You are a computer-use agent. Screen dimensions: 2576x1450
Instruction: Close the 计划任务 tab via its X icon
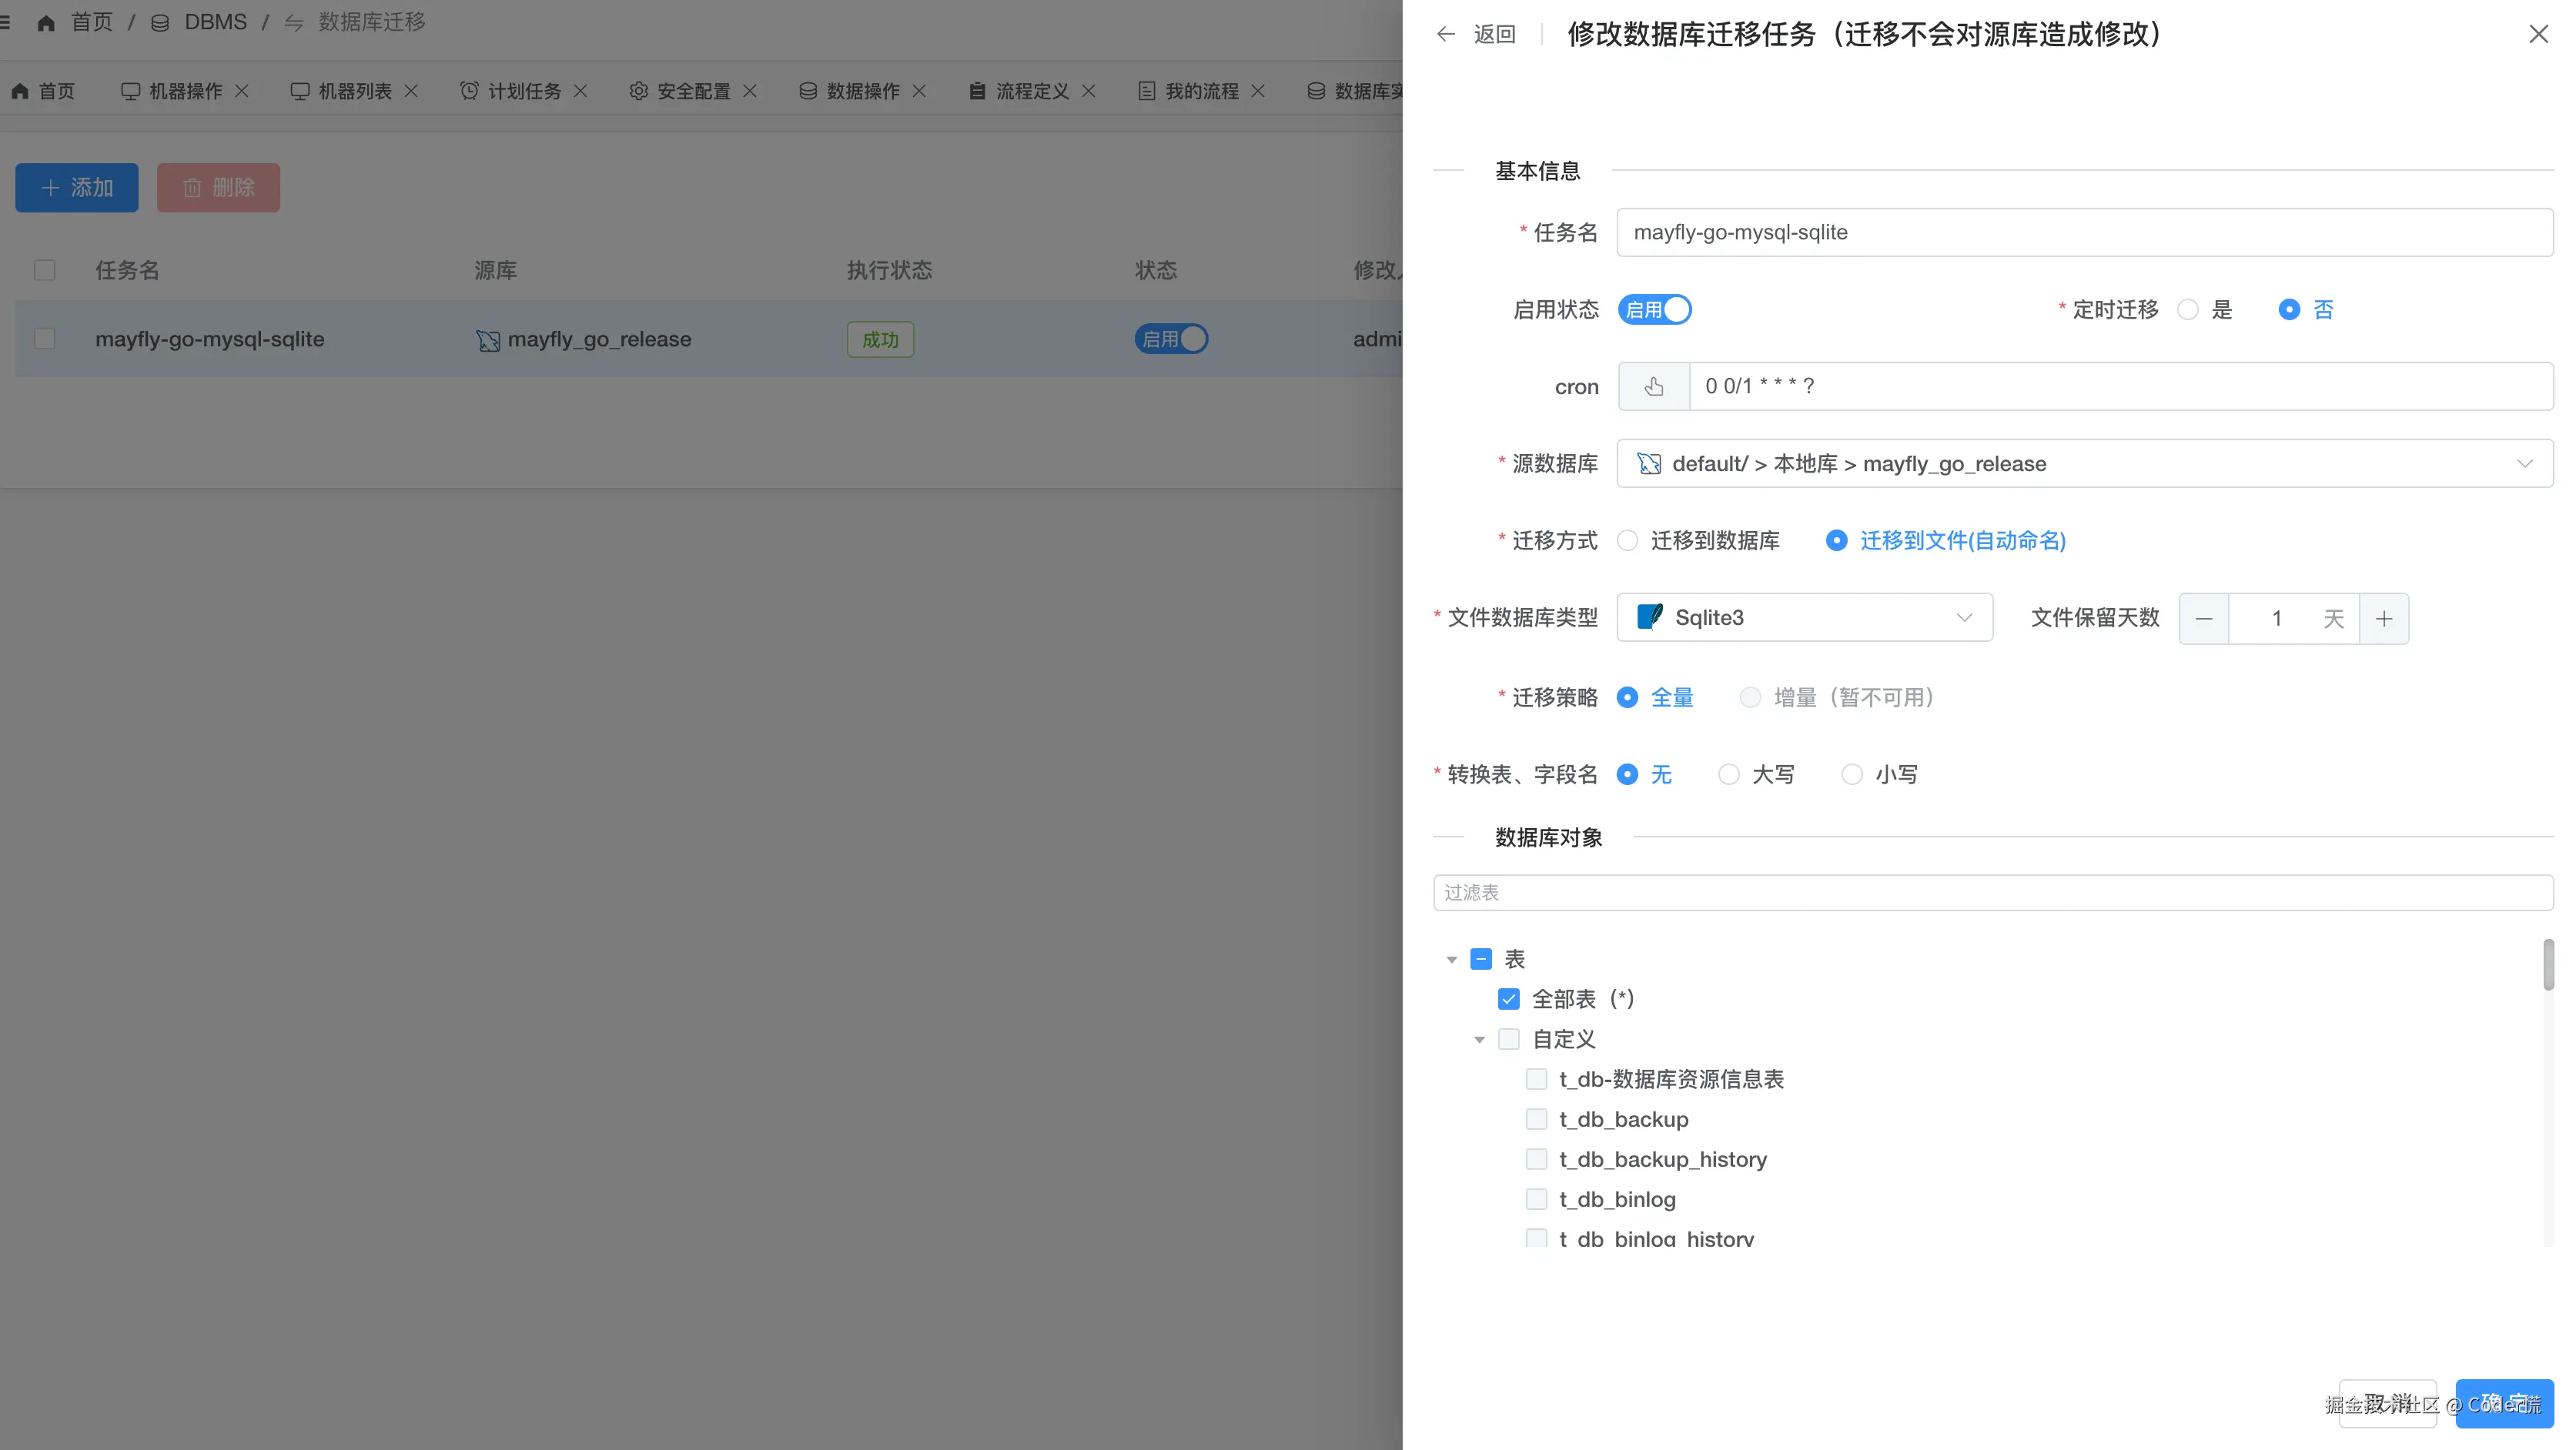click(580, 91)
